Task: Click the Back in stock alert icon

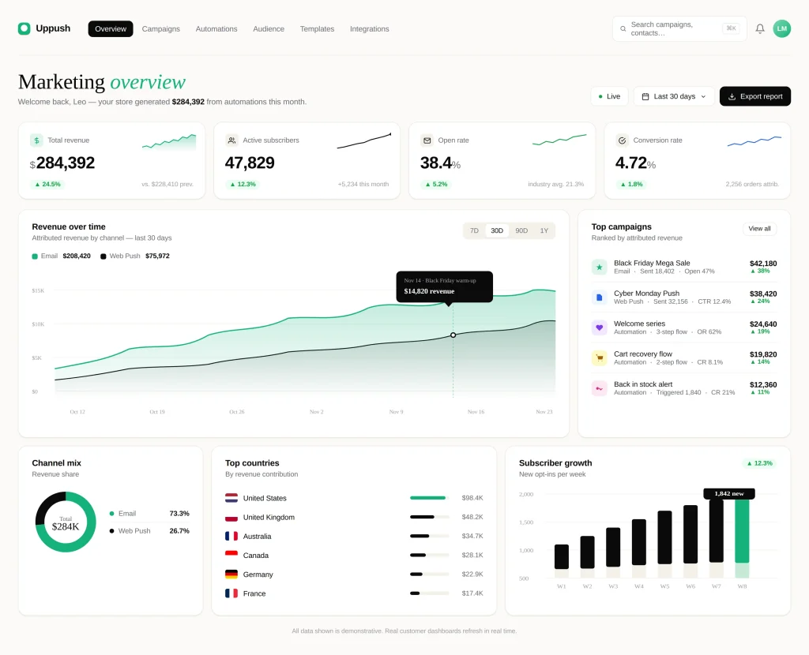Action: tap(599, 388)
